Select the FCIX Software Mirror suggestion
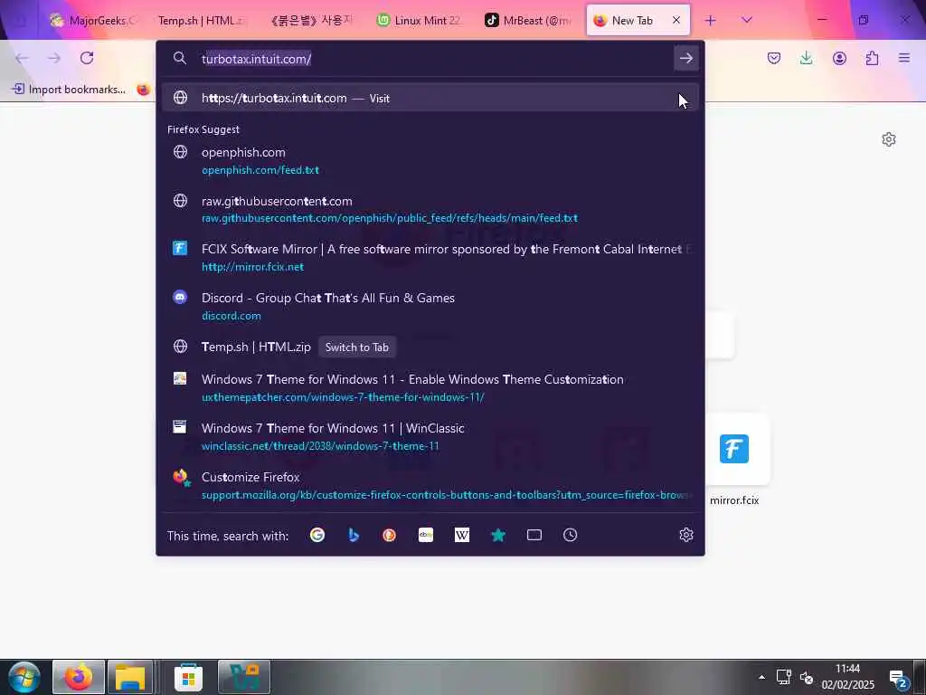 coord(430,258)
